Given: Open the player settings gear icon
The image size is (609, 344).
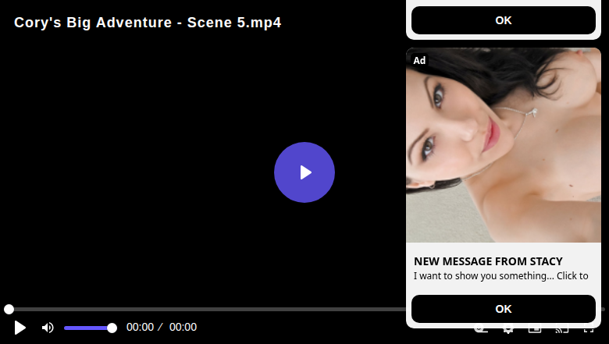Looking at the screenshot, I should tap(508, 331).
